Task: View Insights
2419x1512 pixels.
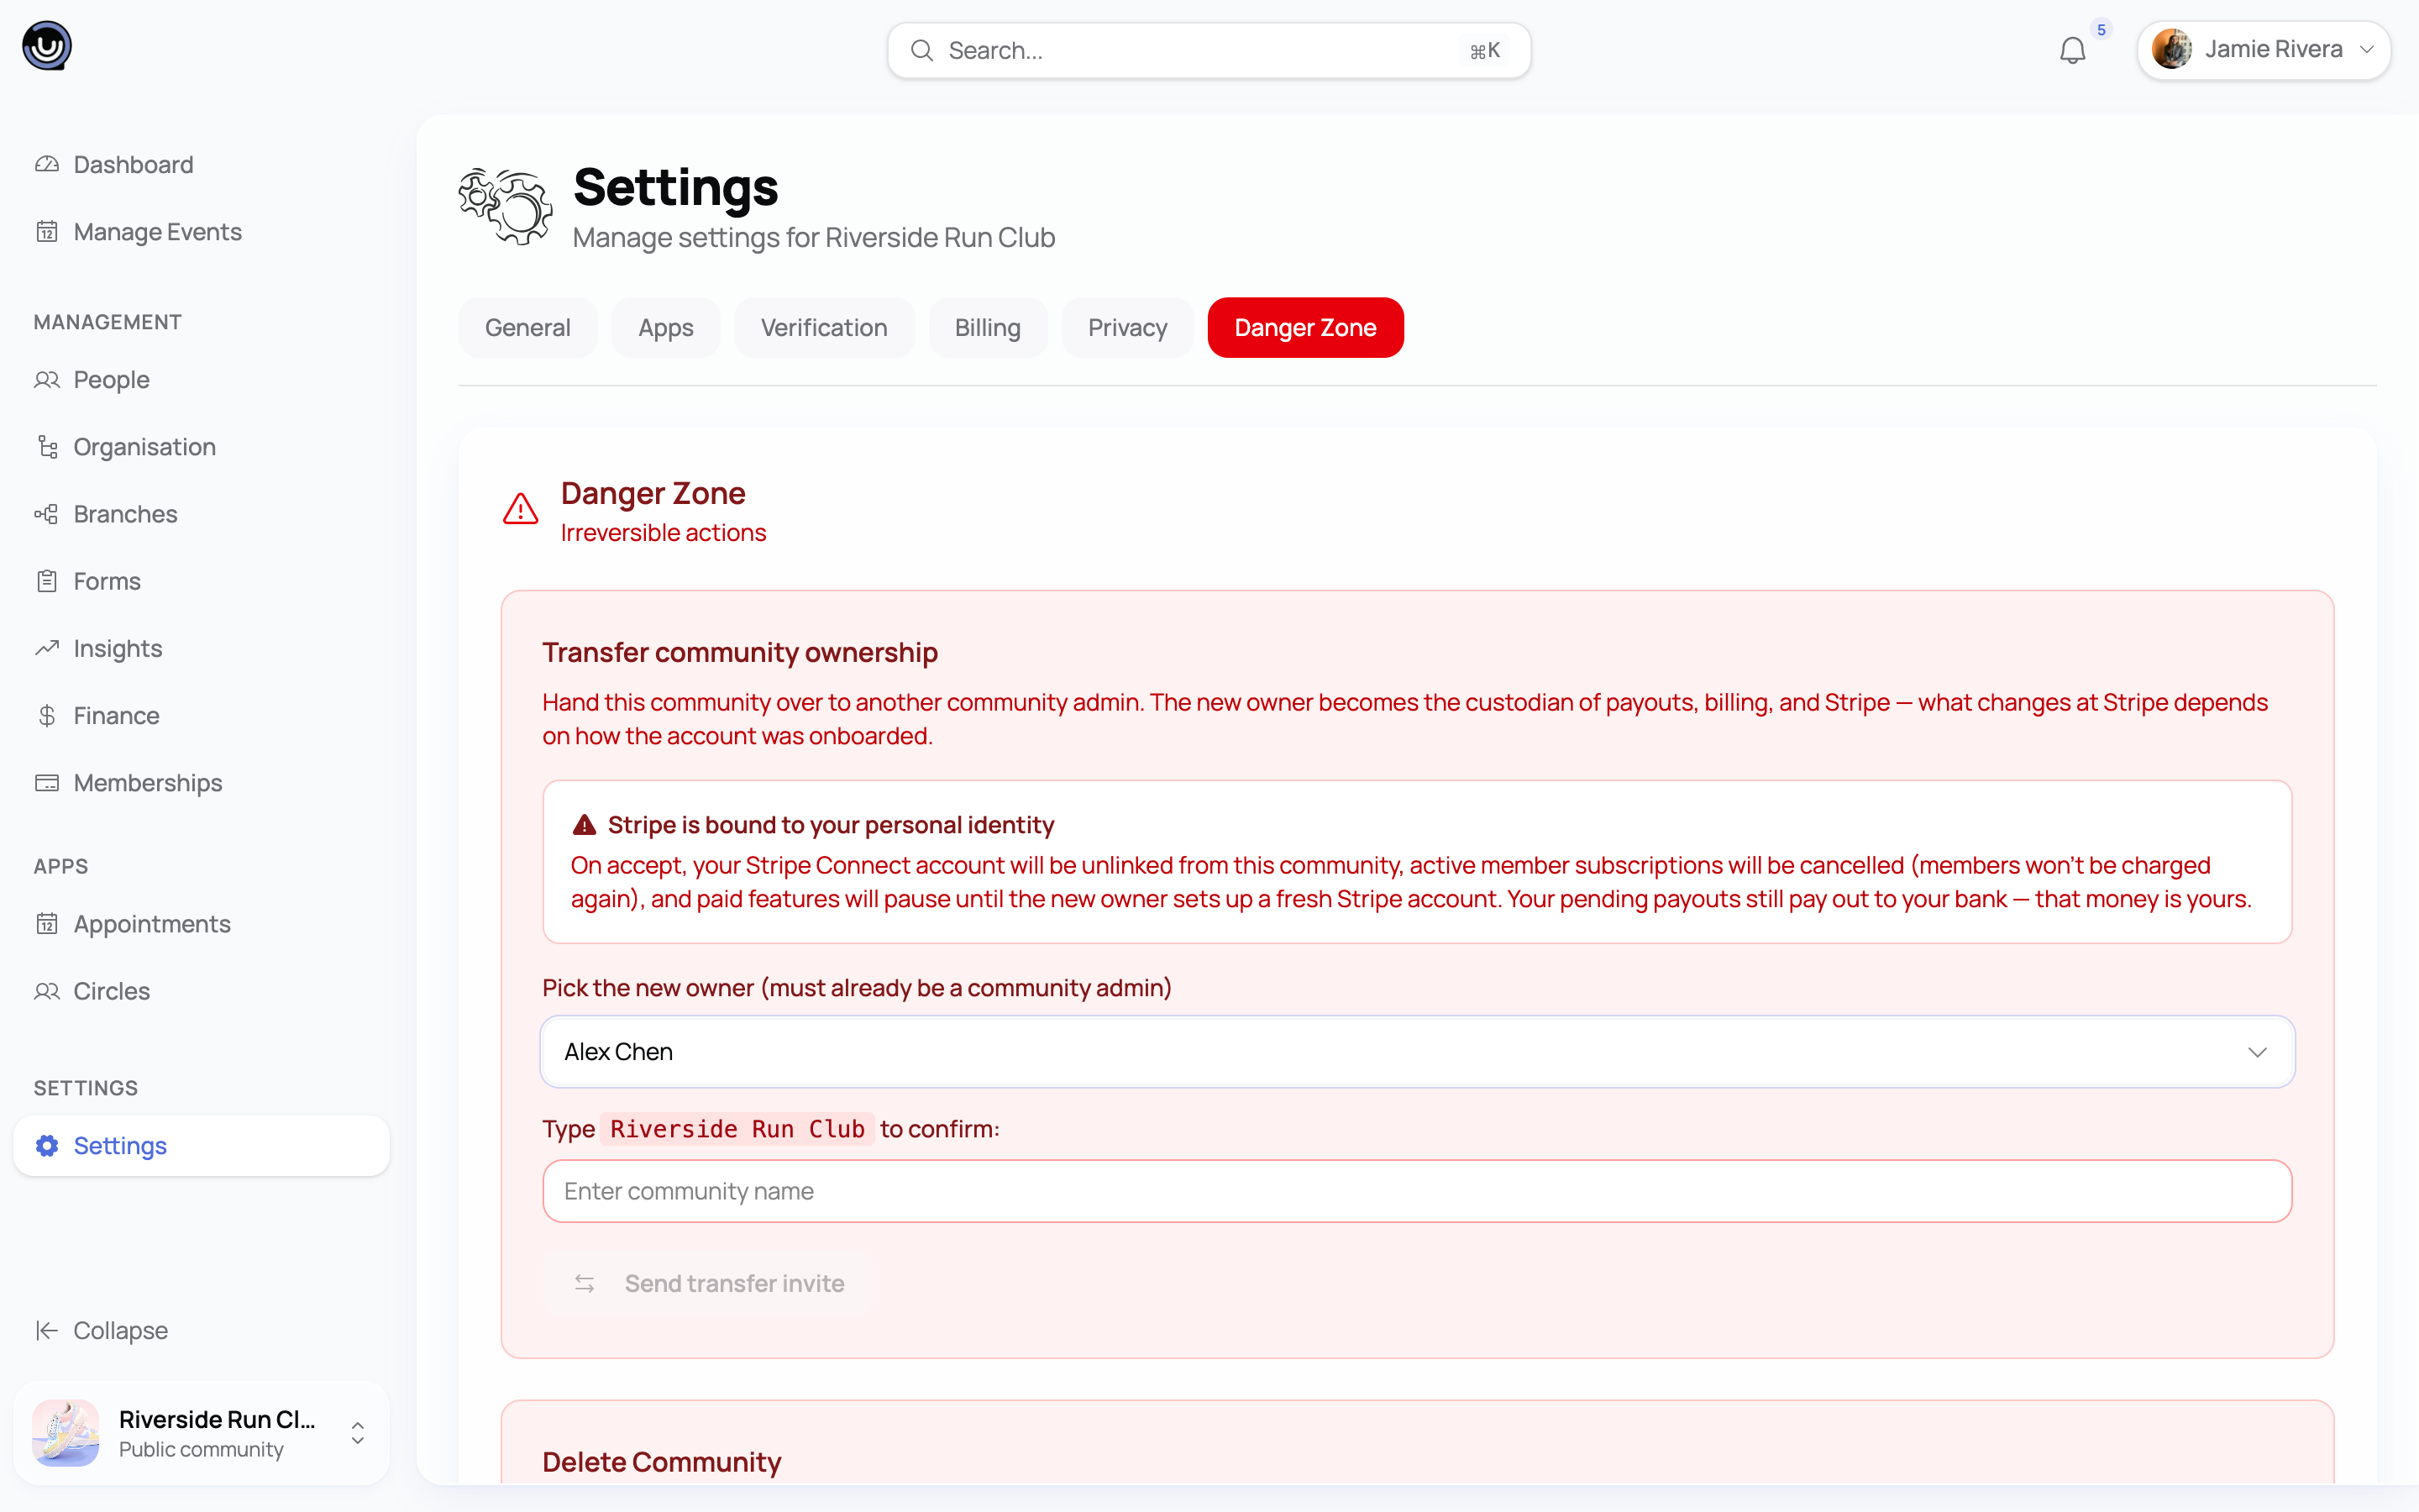Action: pos(201,648)
